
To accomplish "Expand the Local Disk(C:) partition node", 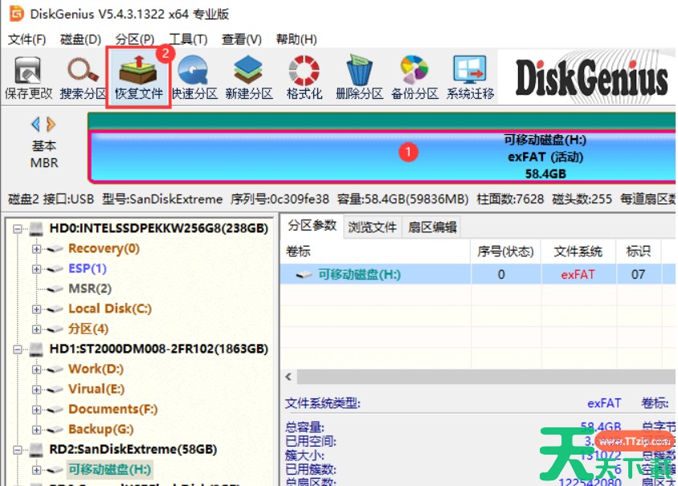I will pos(36,309).
